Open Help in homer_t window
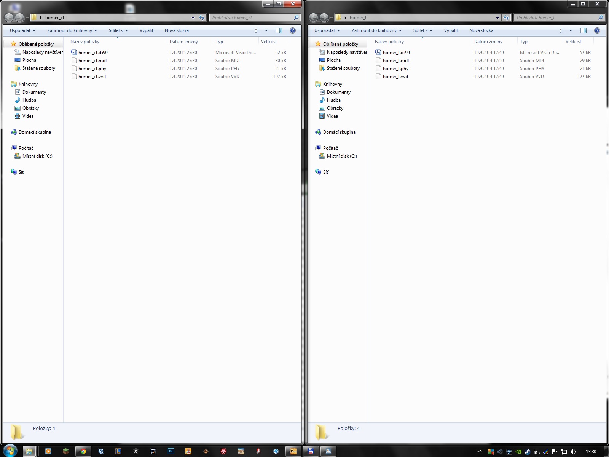This screenshot has width=609, height=457. pyautogui.click(x=597, y=30)
